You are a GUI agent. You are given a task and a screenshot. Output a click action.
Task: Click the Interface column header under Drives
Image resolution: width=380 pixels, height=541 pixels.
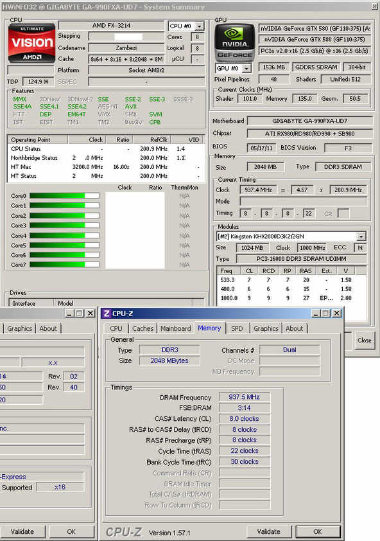point(31,303)
